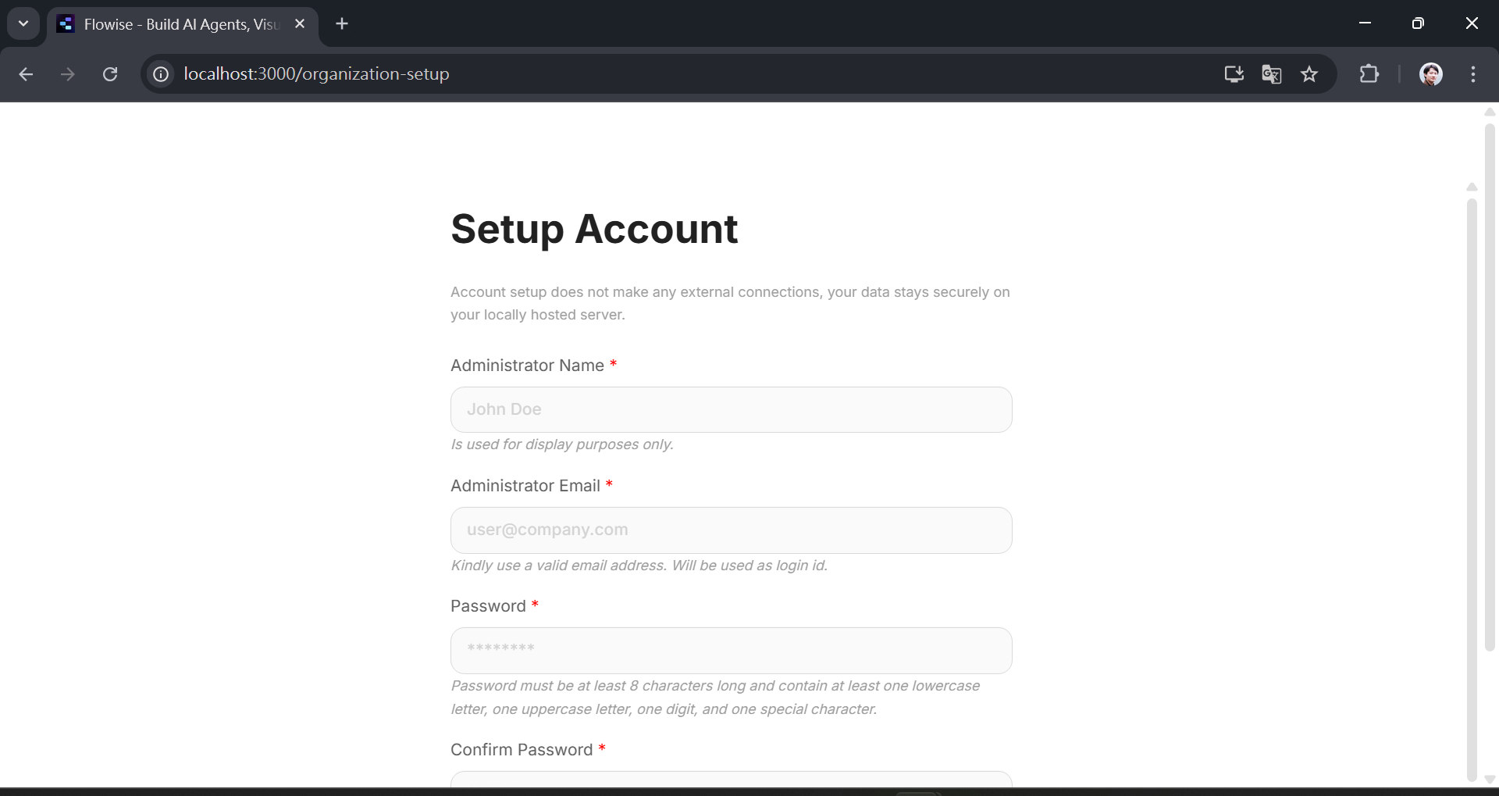Image resolution: width=1499 pixels, height=796 pixels.
Task: Click the install app icon
Action: coord(1234,74)
